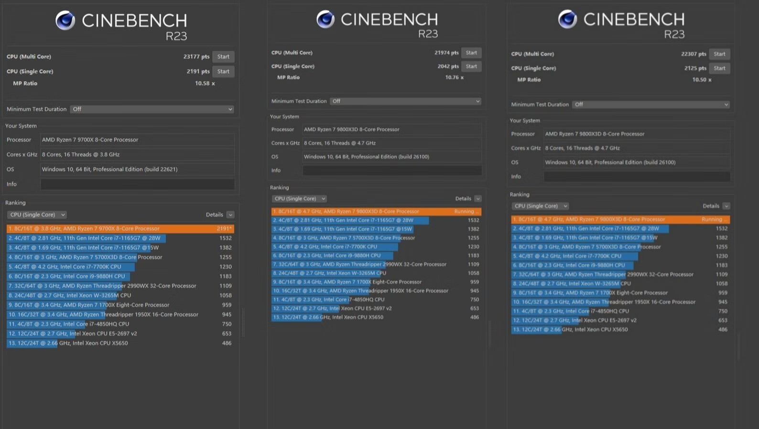Image resolution: width=759 pixels, height=429 pixels.
Task: Click MP Ratio value 10.76 x
Action: pos(455,77)
